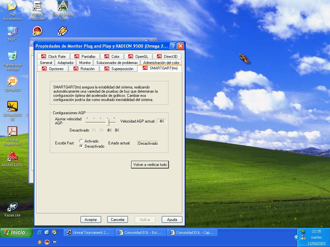Expand hidden tray icons arrow
The width and height of the screenshot is (330, 247).
point(297,238)
